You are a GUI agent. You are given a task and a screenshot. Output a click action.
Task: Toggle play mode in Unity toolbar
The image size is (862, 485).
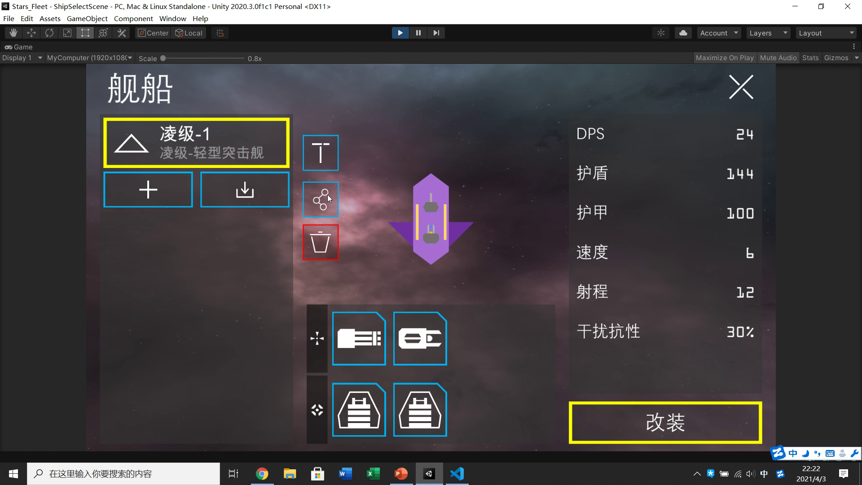pos(400,33)
